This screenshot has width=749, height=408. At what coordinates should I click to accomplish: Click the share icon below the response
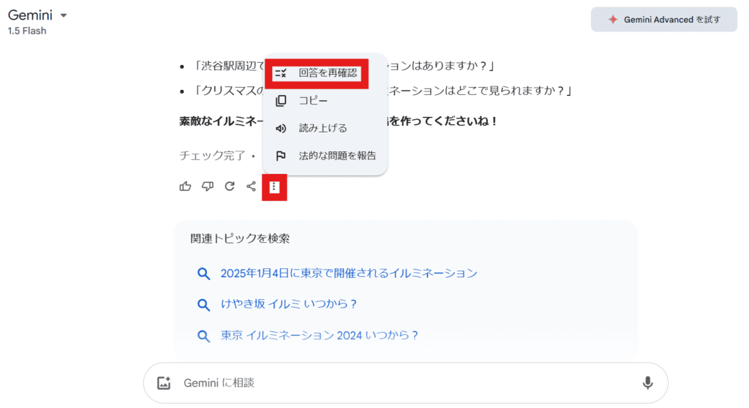point(252,186)
